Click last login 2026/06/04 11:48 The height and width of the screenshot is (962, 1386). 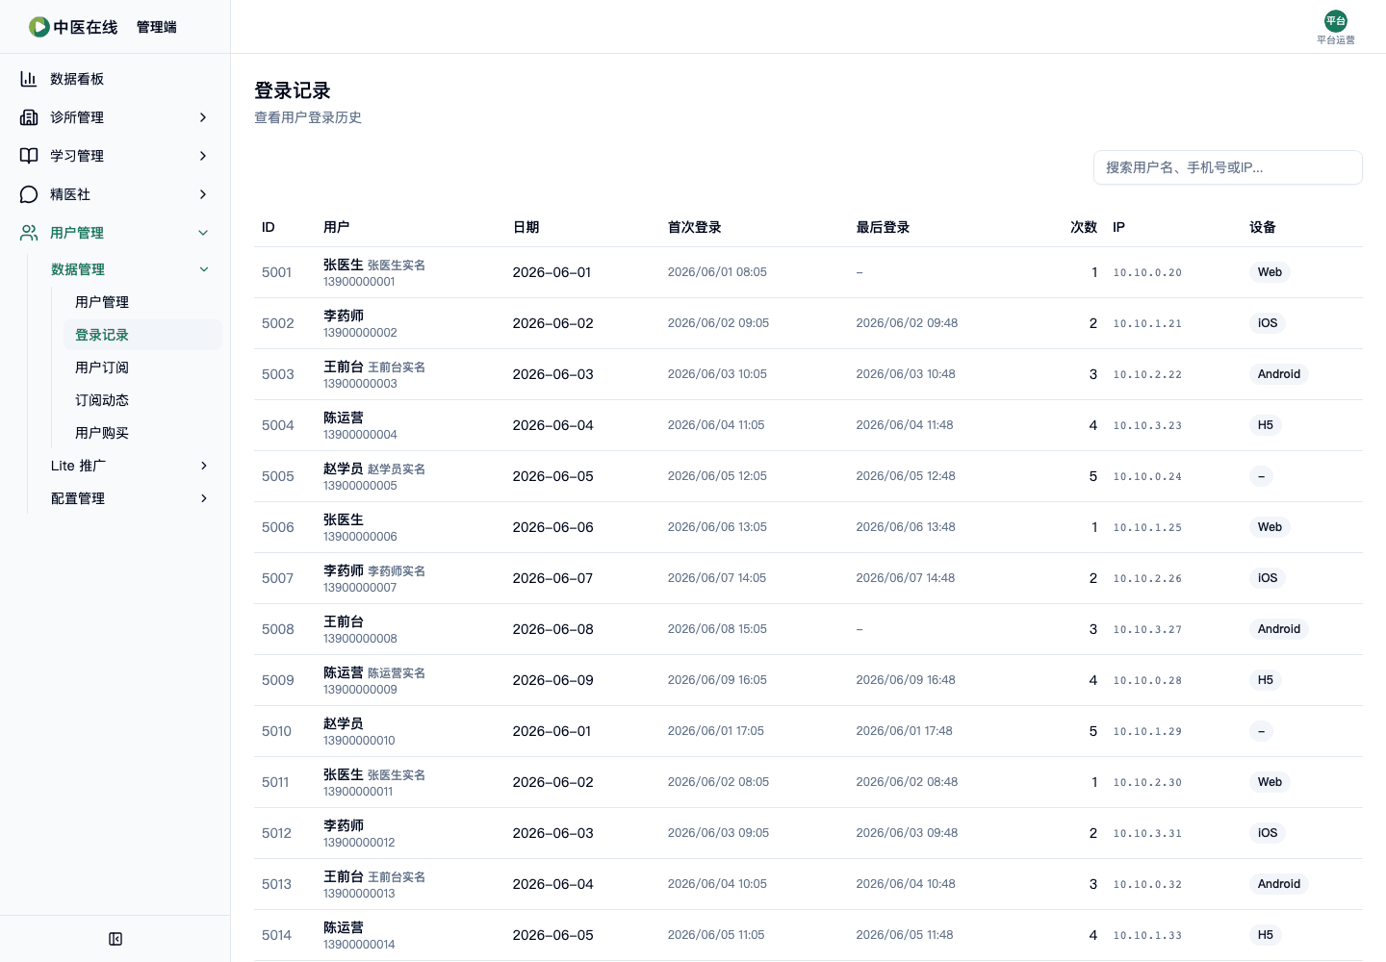click(x=905, y=425)
